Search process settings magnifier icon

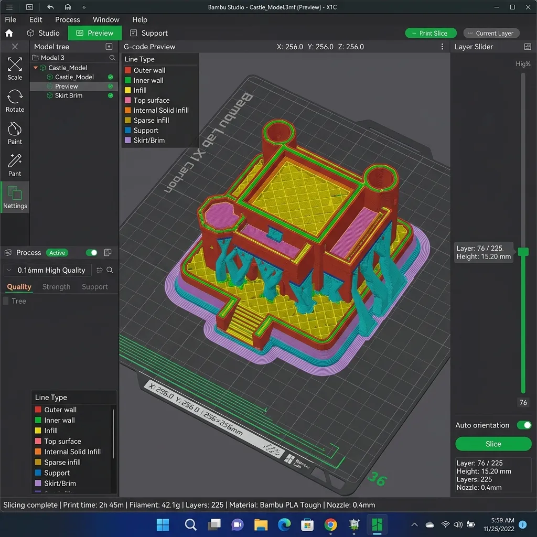110,270
